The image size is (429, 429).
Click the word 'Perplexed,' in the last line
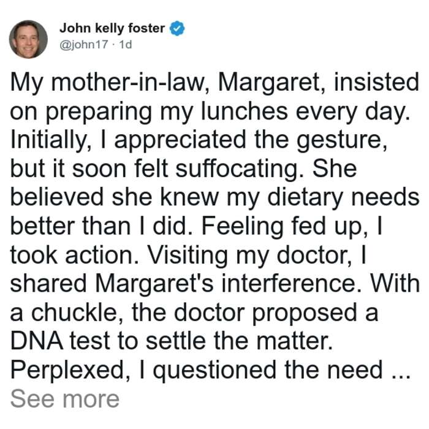point(70,370)
